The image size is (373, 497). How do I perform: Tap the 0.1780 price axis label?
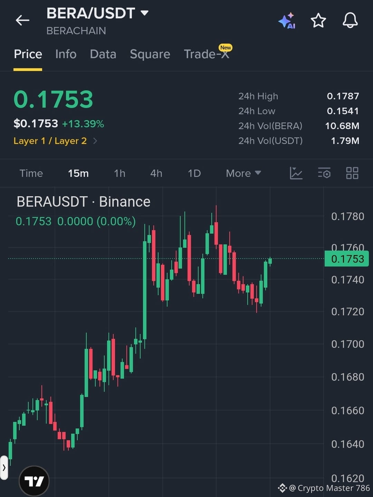[347, 216]
